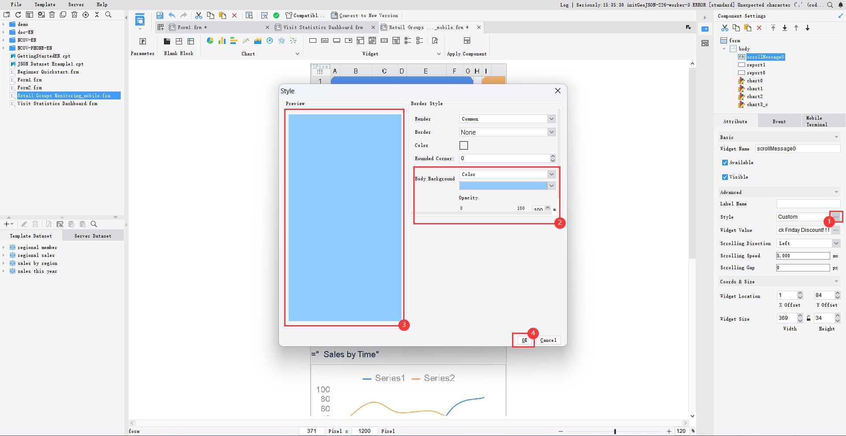Click the blue body background color swatch
846x436 pixels.
503,186
